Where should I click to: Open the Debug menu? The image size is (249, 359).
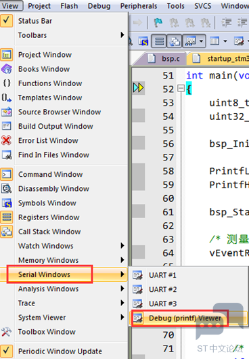tap(99, 6)
